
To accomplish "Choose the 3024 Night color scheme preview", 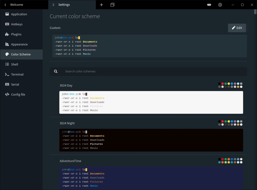I will [x=151, y=140].
